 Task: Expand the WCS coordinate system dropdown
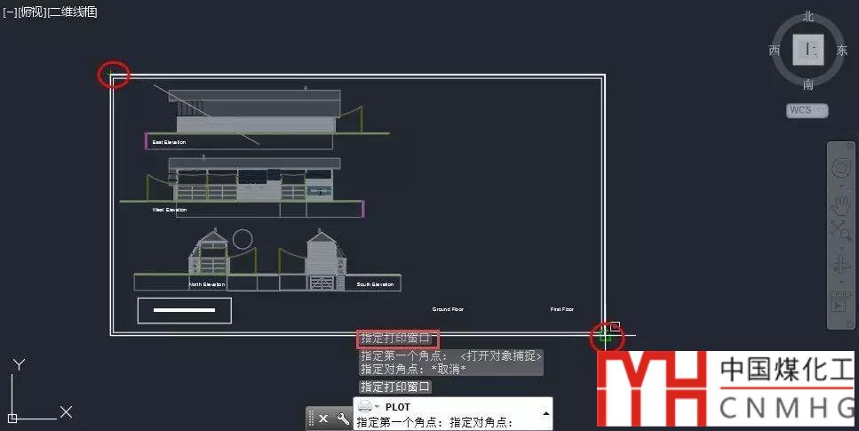807,110
